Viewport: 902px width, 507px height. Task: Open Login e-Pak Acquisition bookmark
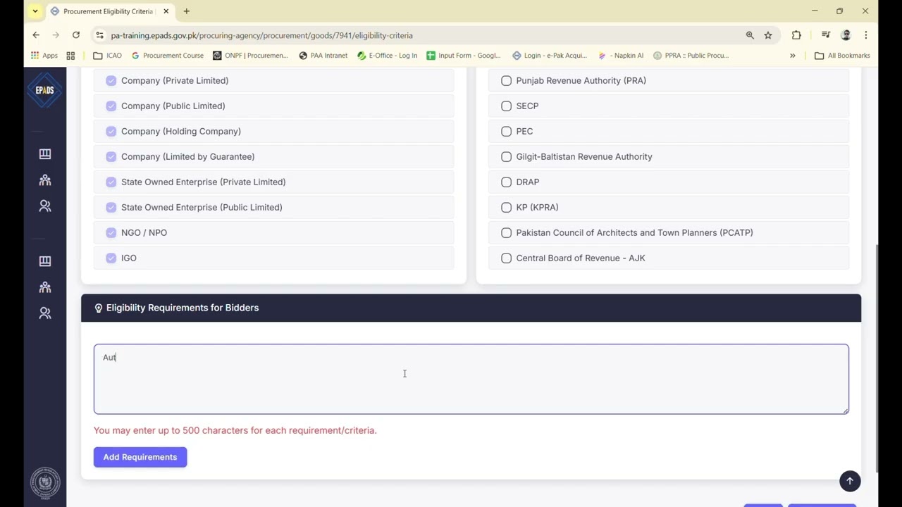(x=550, y=56)
